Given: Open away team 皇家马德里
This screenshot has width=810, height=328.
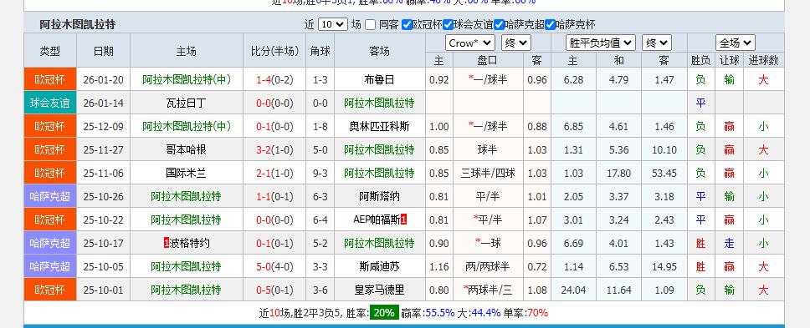Looking at the screenshot, I should click(x=379, y=290).
